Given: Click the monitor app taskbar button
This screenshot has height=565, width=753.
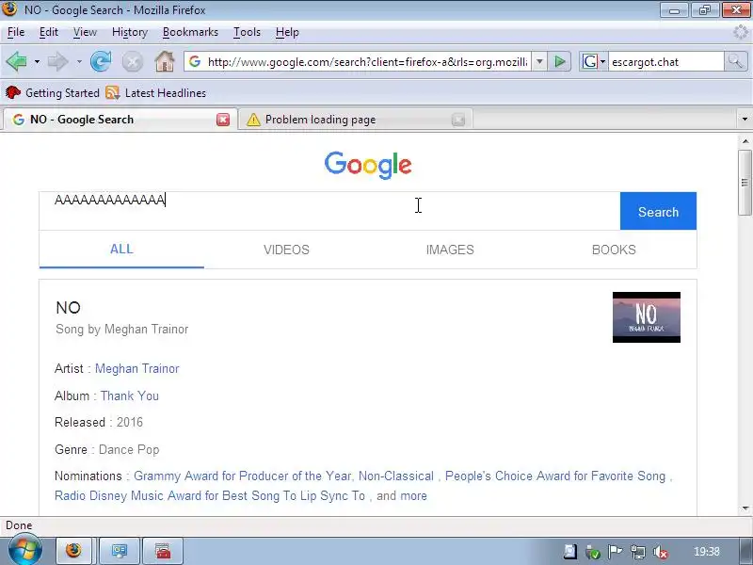Looking at the screenshot, I should pos(120,551).
